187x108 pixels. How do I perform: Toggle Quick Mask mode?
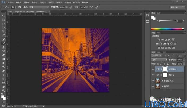click(3, 102)
